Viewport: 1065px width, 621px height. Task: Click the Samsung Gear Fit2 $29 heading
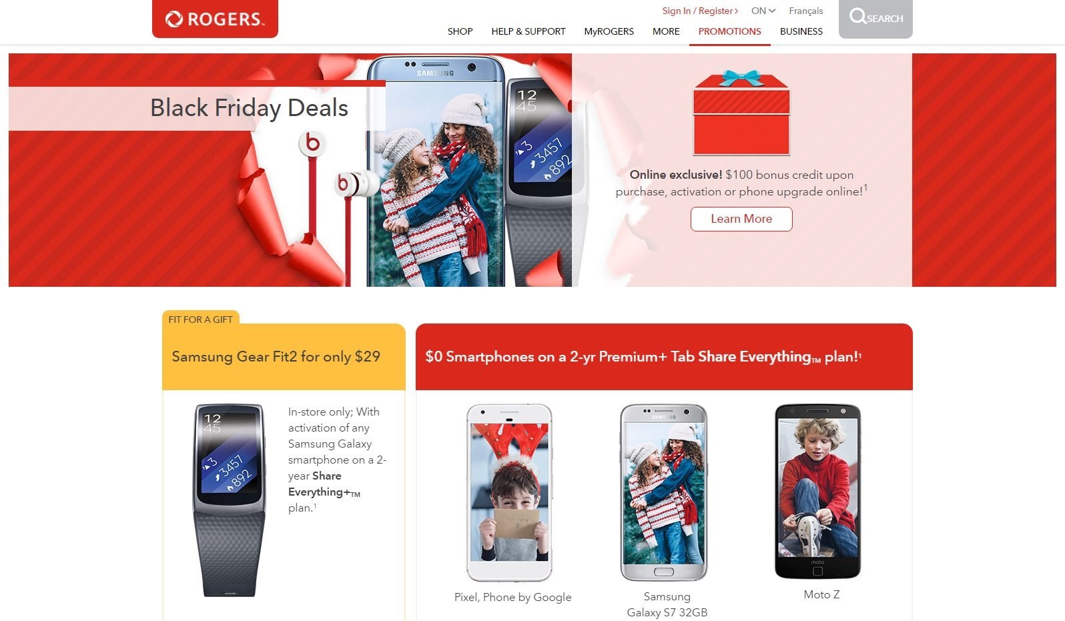click(x=276, y=357)
